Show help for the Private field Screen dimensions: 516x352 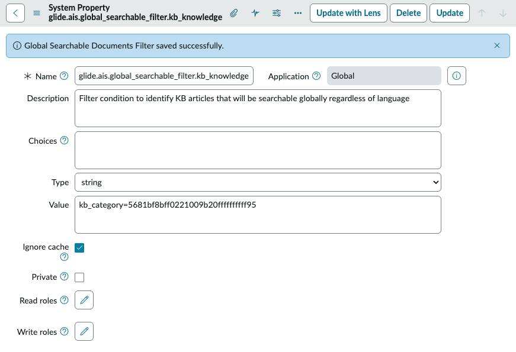65,276
